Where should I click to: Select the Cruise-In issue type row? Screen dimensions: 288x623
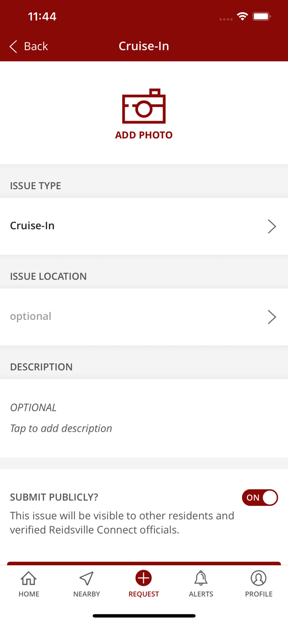(125, 226)
